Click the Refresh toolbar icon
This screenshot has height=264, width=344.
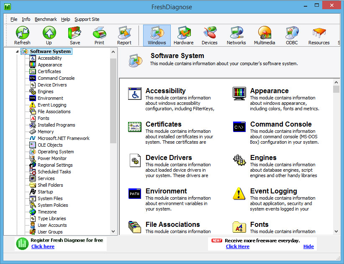point(22,33)
